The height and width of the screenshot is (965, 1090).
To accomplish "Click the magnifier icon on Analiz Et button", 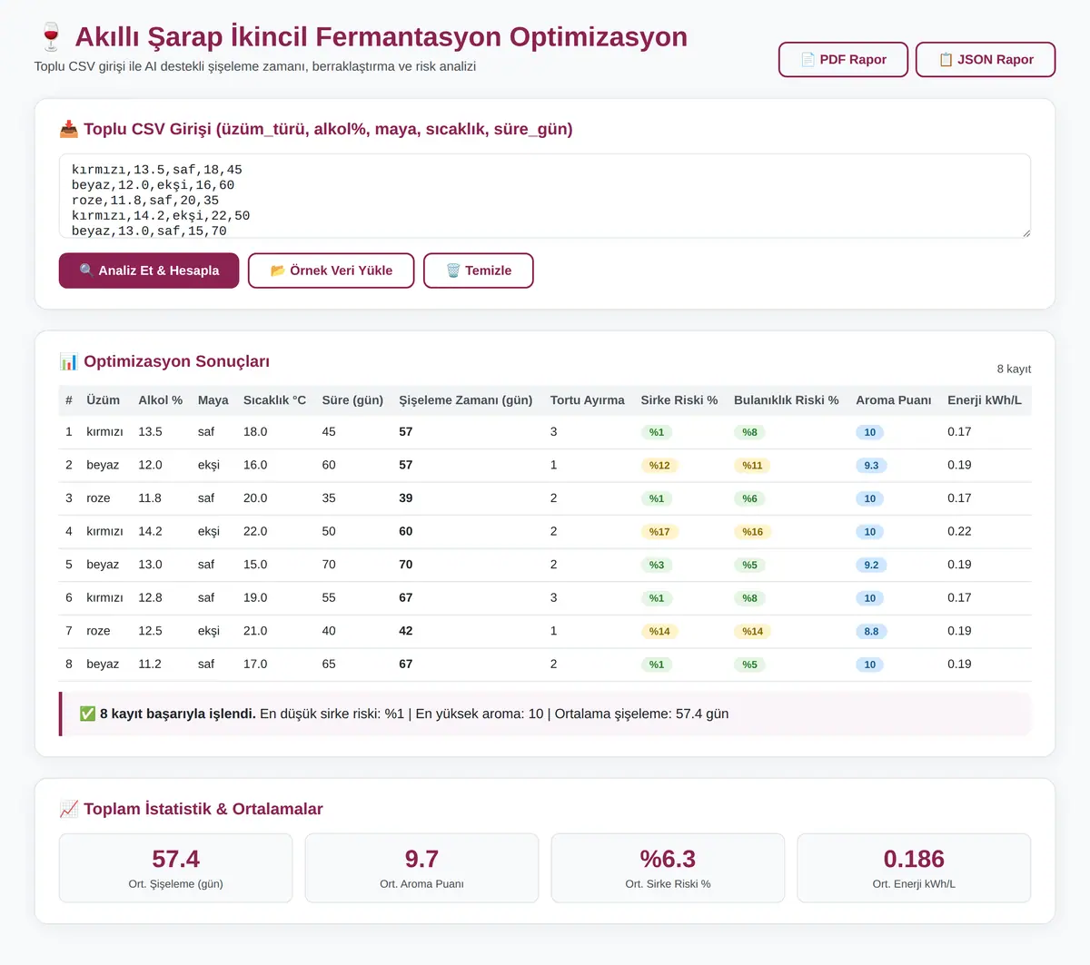I will (86, 271).
